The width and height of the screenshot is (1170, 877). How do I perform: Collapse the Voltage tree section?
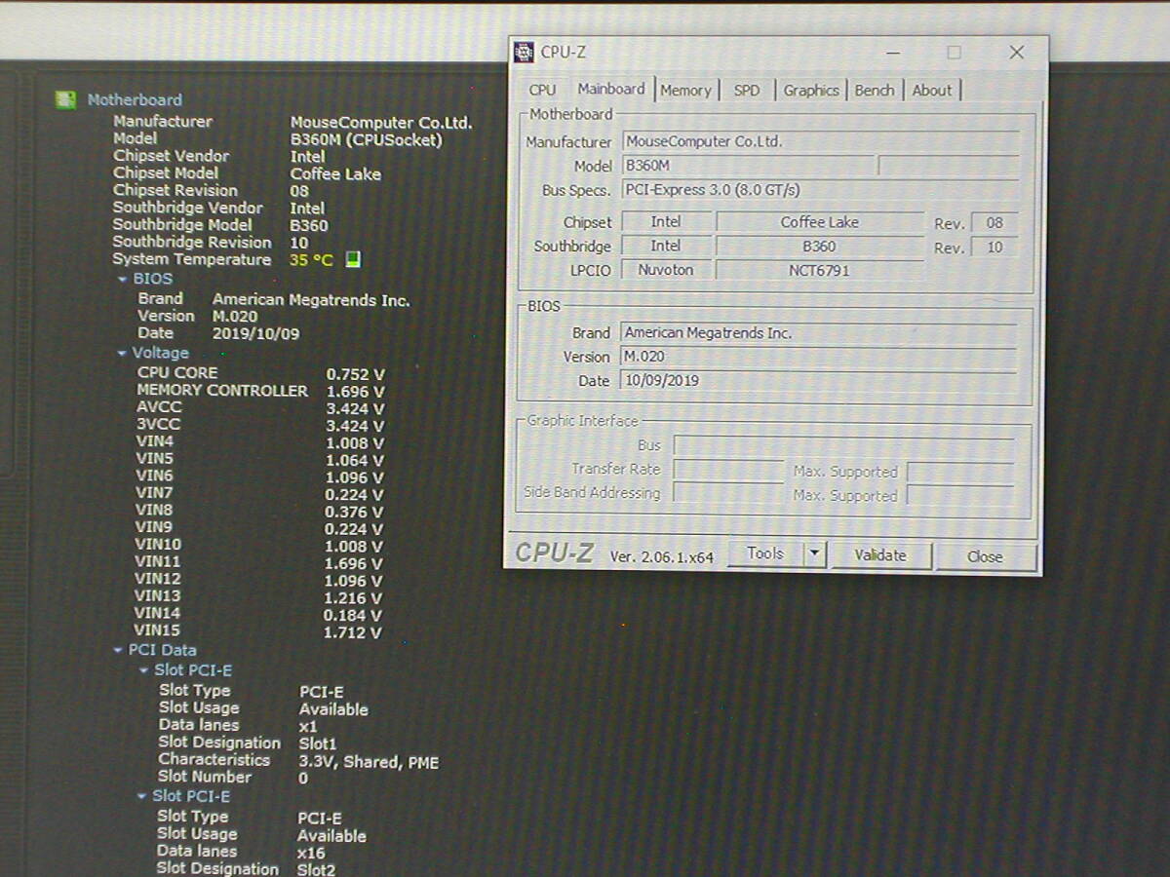pos(121,354)
